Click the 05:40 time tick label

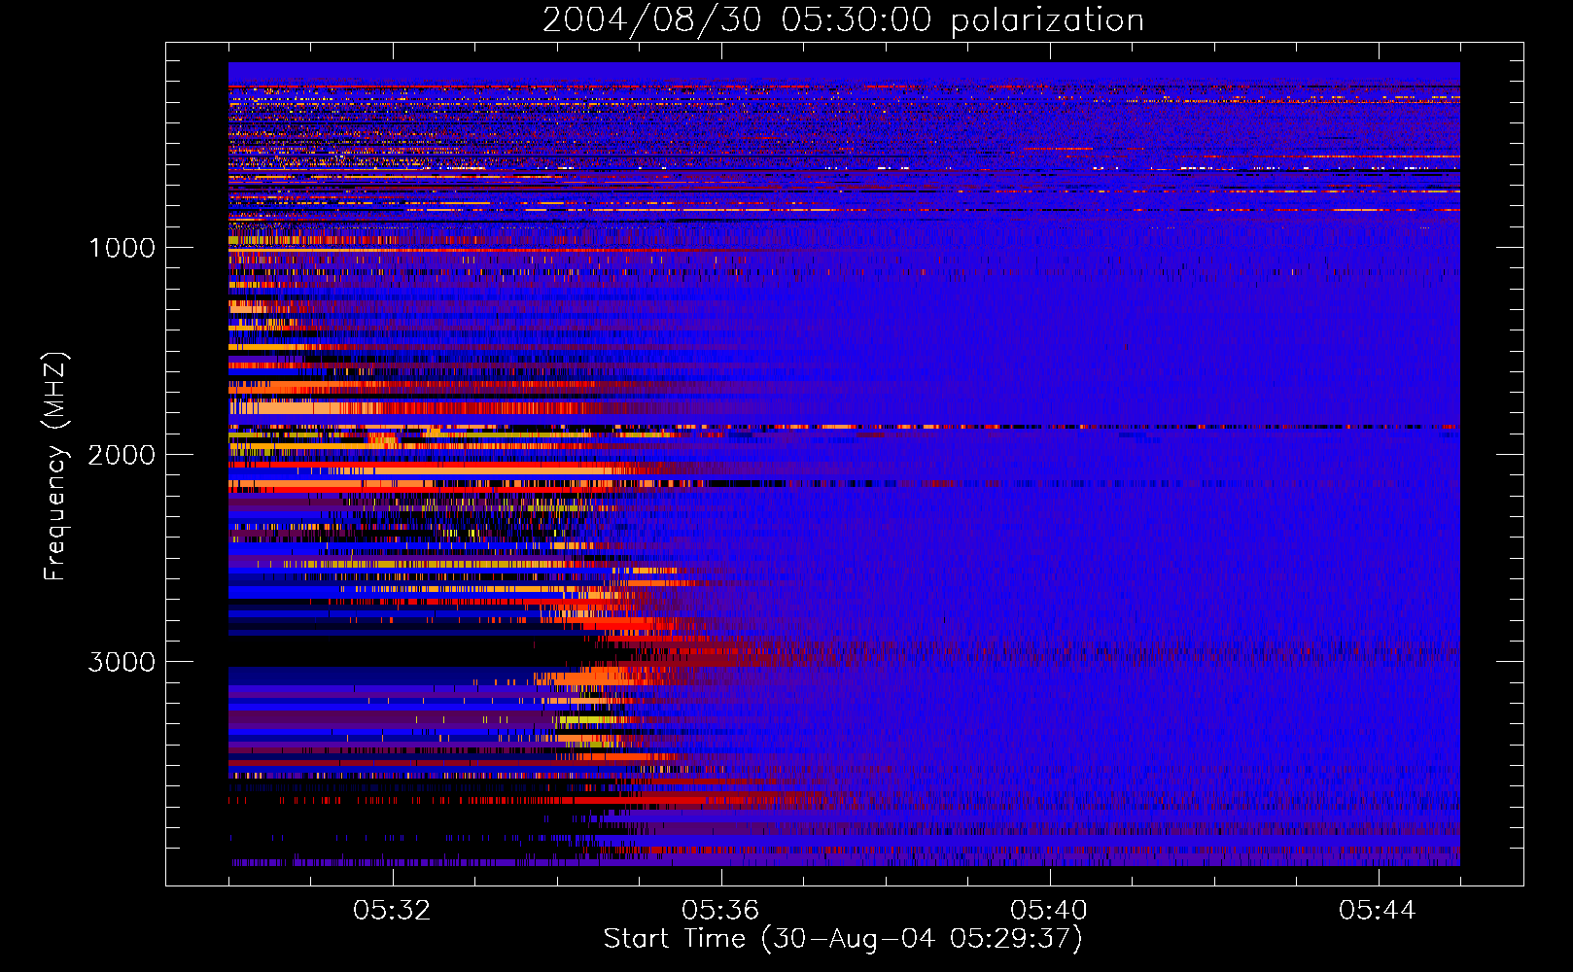click(1050, 911)
